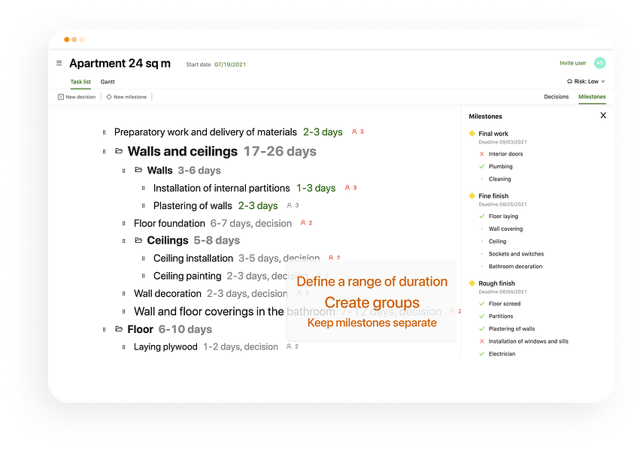
Task: Click the New decision icon
Action: click(61, 97)
